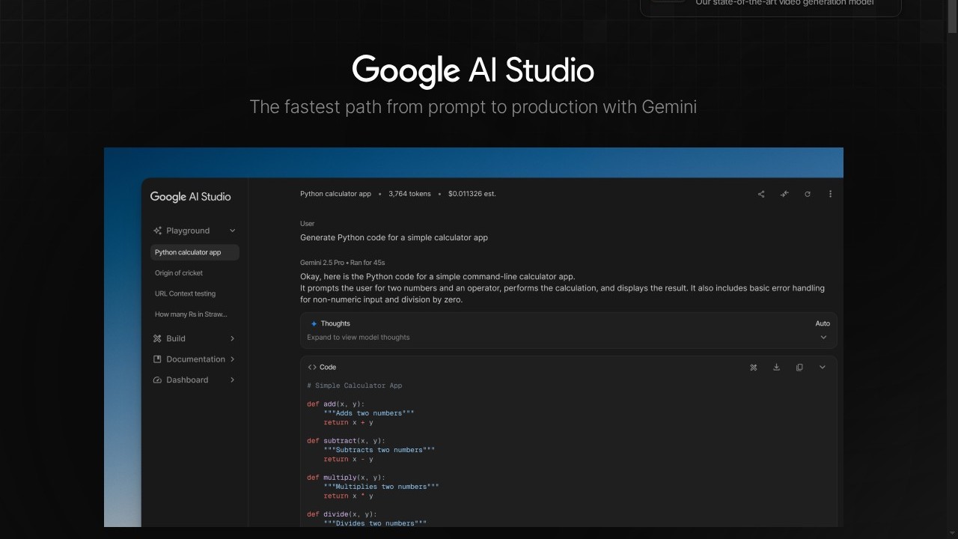Click the Documentation book icon in sidebar

[x=157, y=359]
